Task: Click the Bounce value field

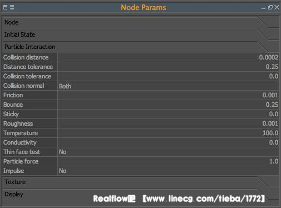Action: (x=168, y=105)
